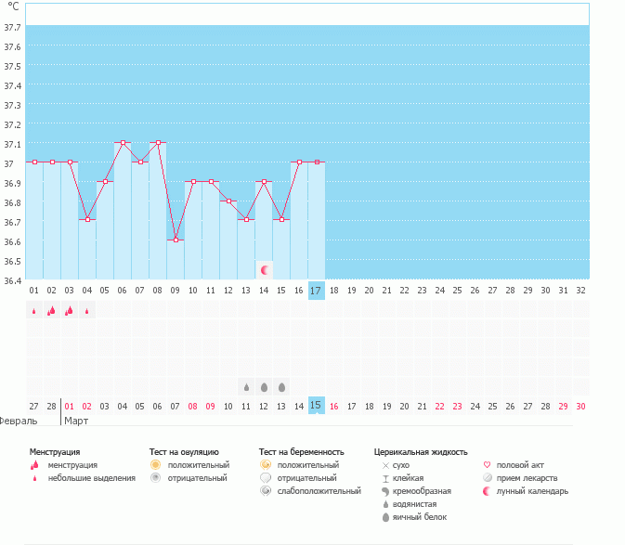Select highlighted calendar date 15
The width and height of the screenshot is (625, 545).
[x=317, y=406]
